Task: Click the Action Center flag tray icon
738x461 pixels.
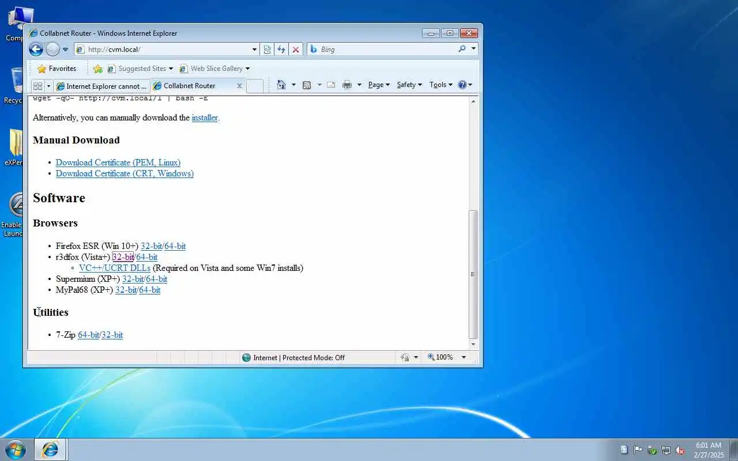Action: point(638,450)
